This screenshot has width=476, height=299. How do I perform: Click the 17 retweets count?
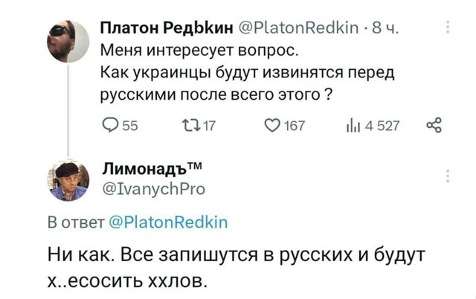click(x=209, y=126)
